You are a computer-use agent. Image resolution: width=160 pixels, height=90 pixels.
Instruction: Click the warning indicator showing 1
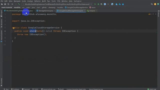(x=150, y=14)
